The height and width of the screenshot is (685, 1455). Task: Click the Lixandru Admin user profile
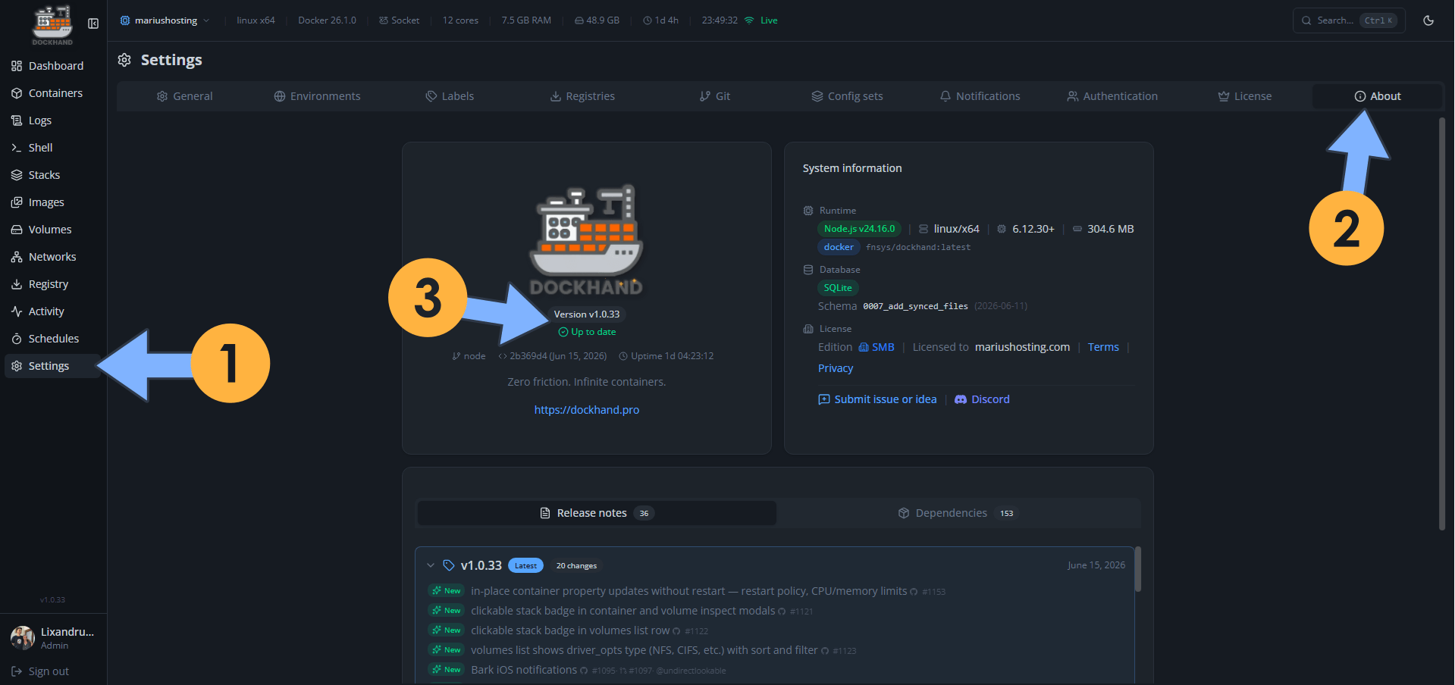coord(52,638)
